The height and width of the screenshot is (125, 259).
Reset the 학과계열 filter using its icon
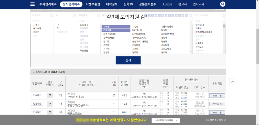point(51,15)
